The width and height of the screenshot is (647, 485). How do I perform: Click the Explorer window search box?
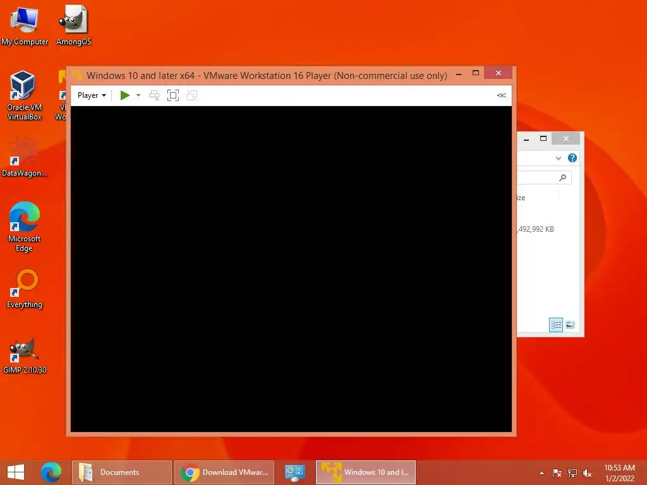point(544,177)
